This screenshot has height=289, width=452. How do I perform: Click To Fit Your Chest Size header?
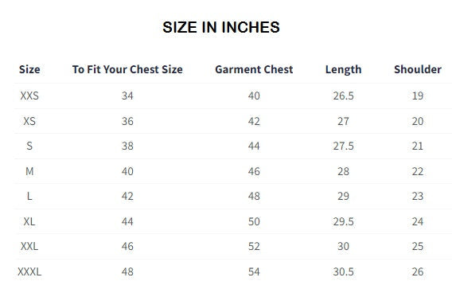click(x=127, y=69)
